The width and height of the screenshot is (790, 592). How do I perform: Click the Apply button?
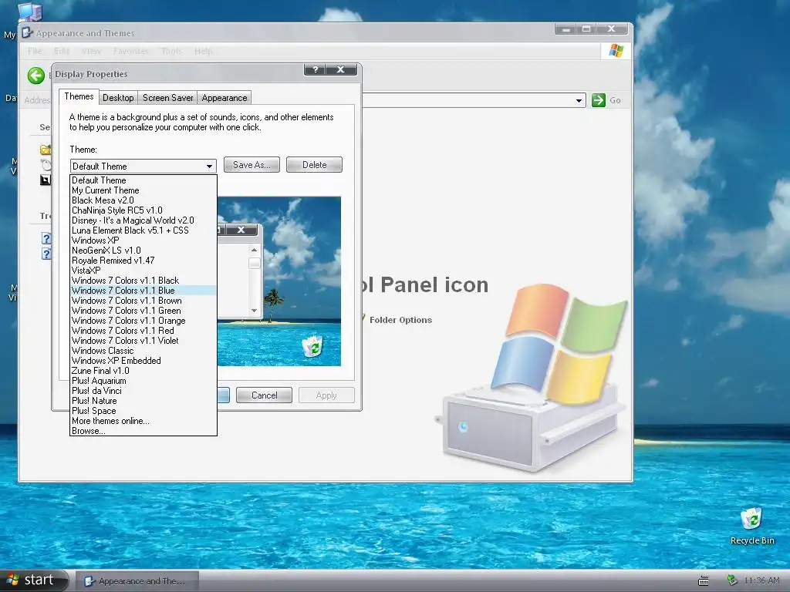[326, 395]
